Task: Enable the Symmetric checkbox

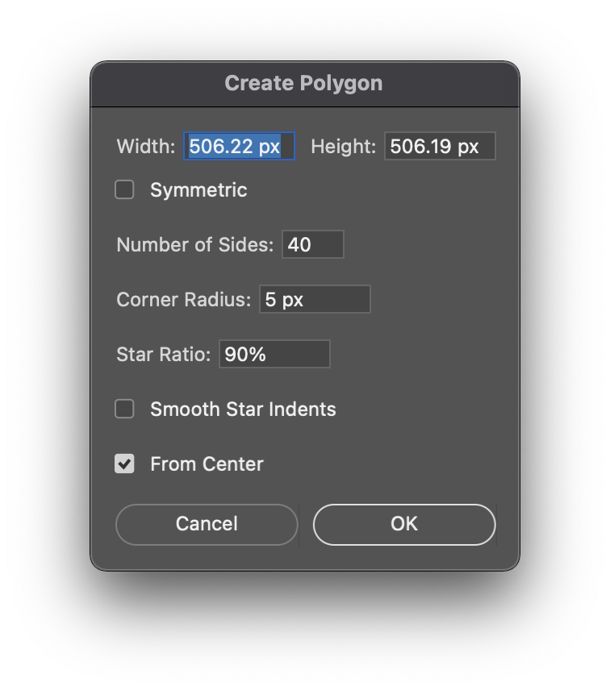Action: [124, 189]
